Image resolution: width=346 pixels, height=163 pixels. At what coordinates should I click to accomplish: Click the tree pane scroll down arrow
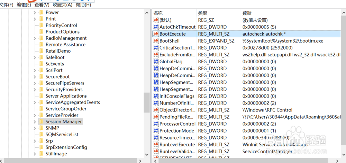(147, 155)
